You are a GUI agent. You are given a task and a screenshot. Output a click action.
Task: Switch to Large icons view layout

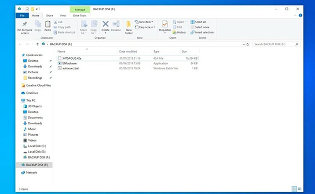point(299,189)
